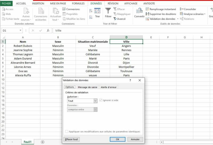The image size is (213, 145).
Task: Click Supprimer les doublons
Action: (x=161, y=14)
